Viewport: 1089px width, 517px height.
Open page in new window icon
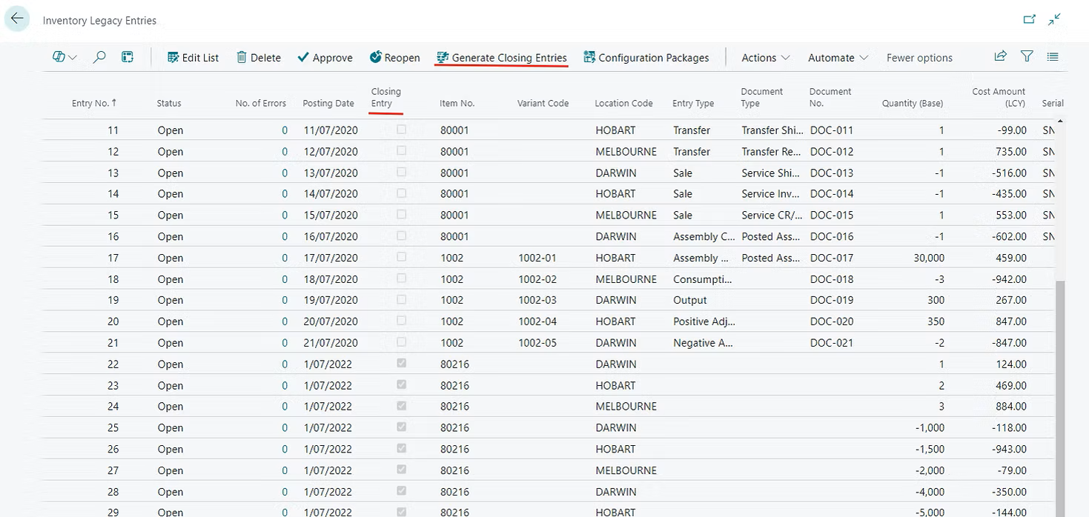pos(1029,20)
